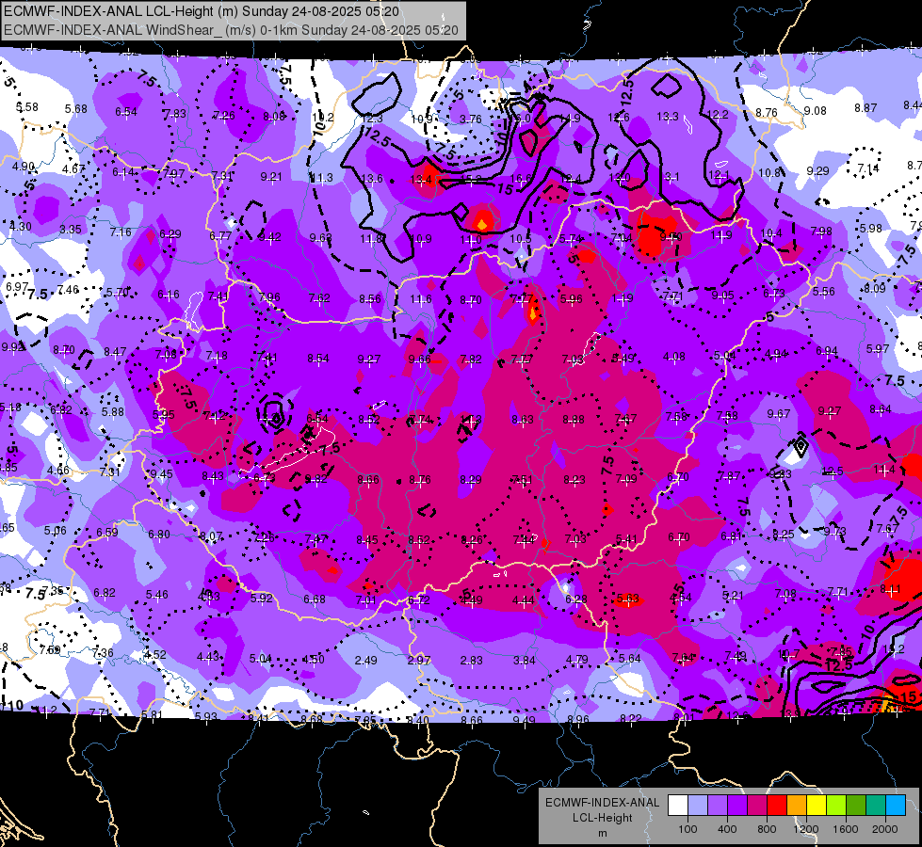922x847 pixels.
Task: Click the wind shear value 4.79
Action: pyautogui.click(x=576, y=660)
